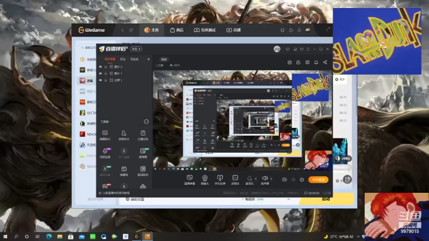Open File Explorer from taskbar
The width and height of the screenshot is (429, 241).
coord(60,237)
